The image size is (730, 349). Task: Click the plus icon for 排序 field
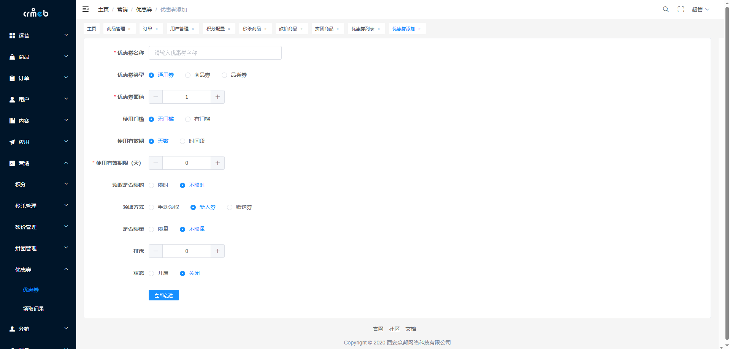[217, 251]
